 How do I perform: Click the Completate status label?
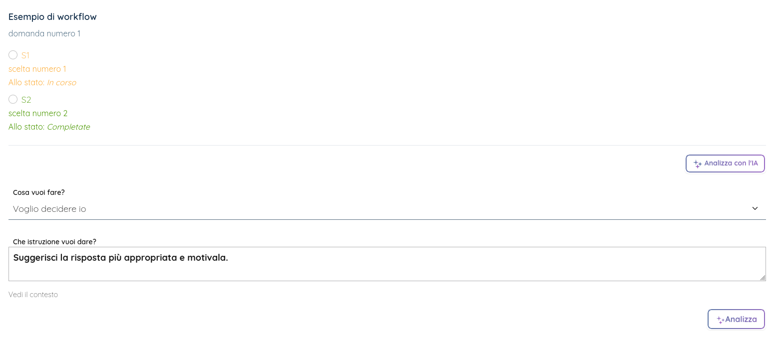pos(68,127)
